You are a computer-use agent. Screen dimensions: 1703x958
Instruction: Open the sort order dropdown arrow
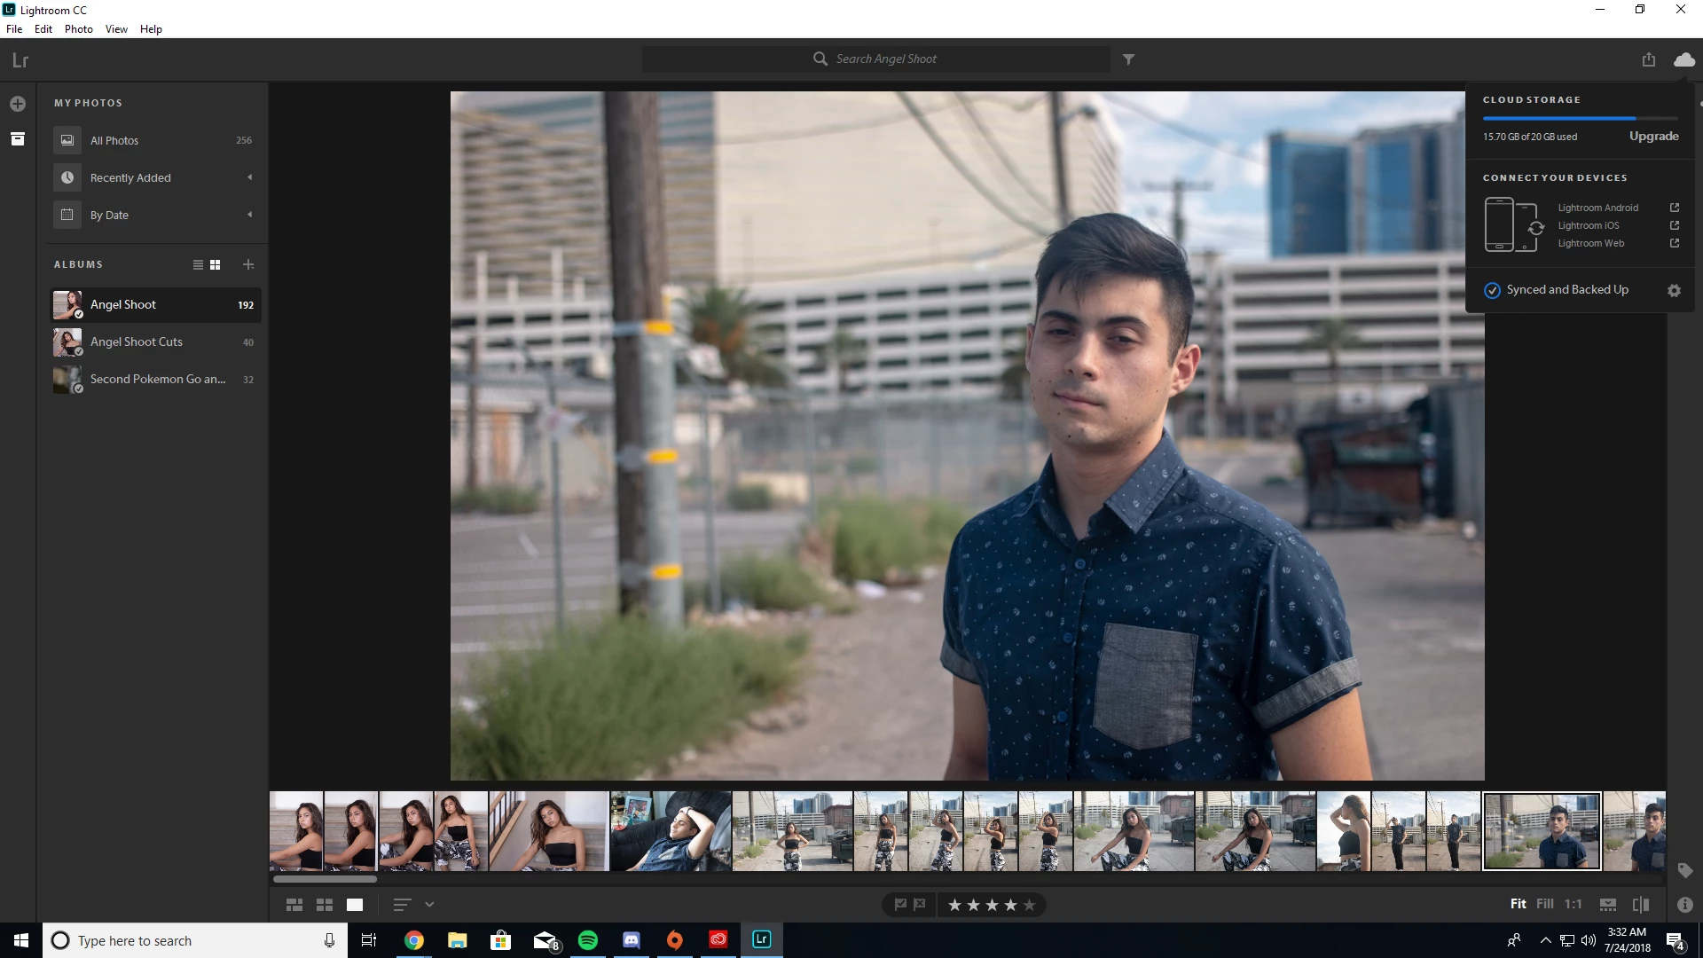429,905
